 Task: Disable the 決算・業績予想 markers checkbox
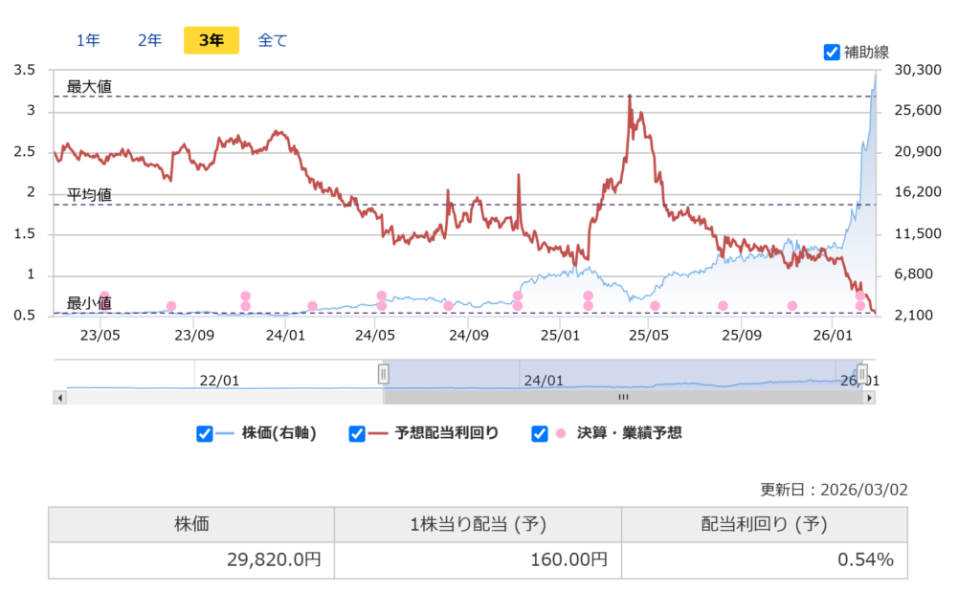pos(539,434)
